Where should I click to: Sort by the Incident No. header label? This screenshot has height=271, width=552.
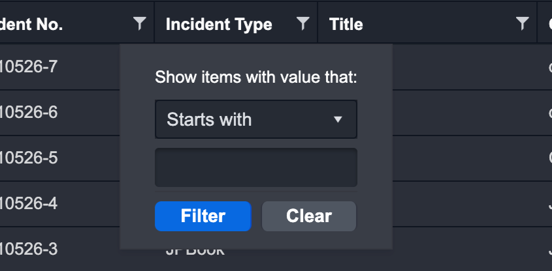pyautogui.click(x=31, y=25)
